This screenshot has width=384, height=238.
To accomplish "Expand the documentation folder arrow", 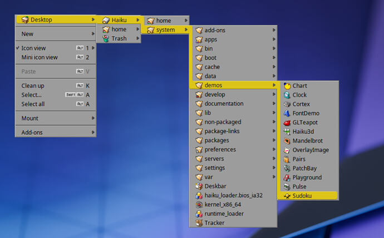I will [274, 104].
